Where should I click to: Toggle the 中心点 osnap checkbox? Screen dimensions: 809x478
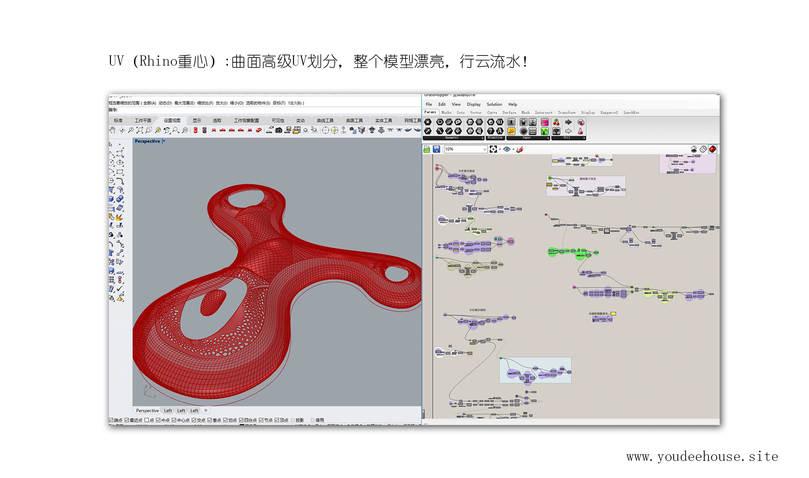click(x=174, y=420)
